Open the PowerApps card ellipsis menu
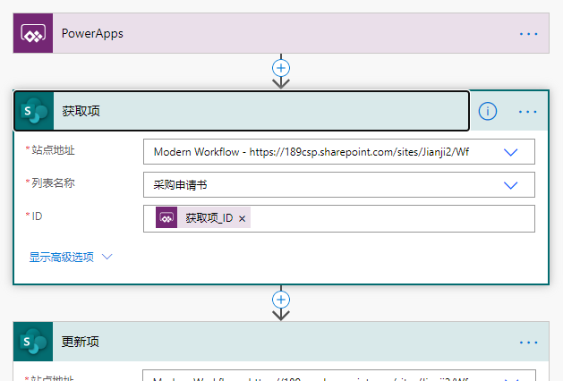 click(528, 34)
